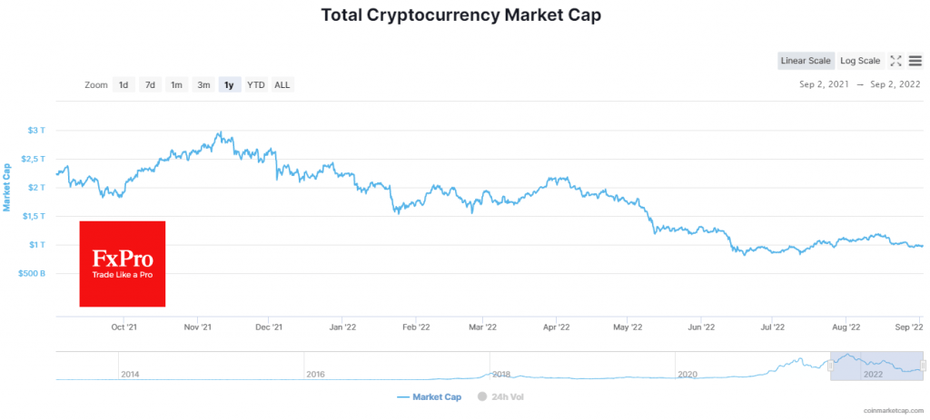Click the fullscreen expand icon
This screenshot has width=930, height=420.
(x=895, y=61)
